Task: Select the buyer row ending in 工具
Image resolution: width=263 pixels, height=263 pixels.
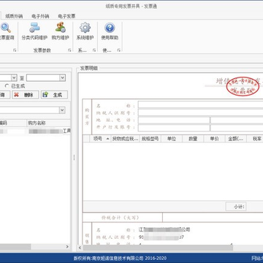Action: click(x=35, y=131)
